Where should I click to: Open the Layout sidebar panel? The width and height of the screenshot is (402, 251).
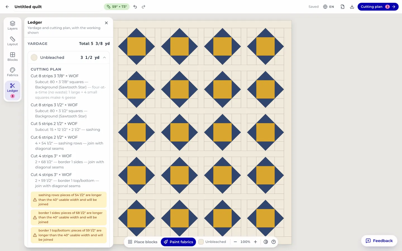13,41
